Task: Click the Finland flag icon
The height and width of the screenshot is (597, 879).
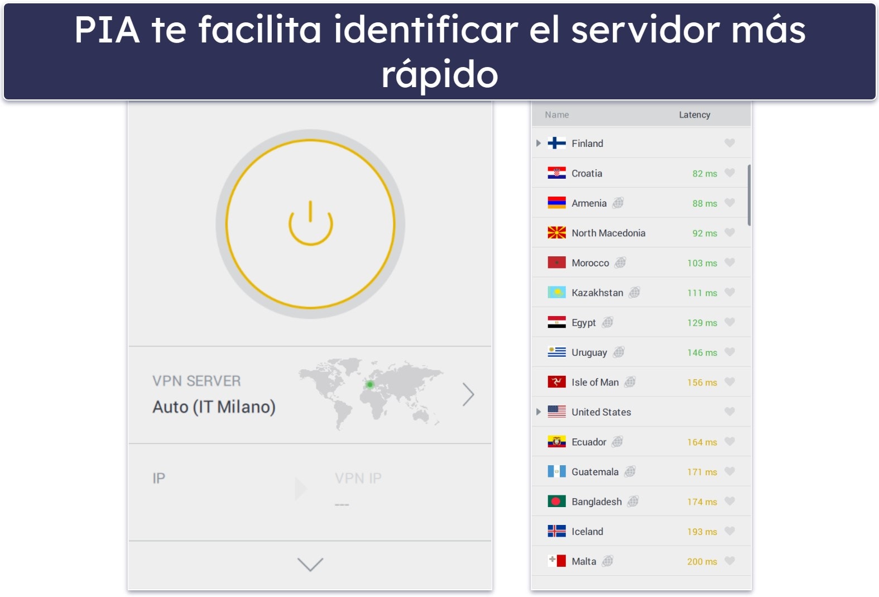Action: [556, 144]
